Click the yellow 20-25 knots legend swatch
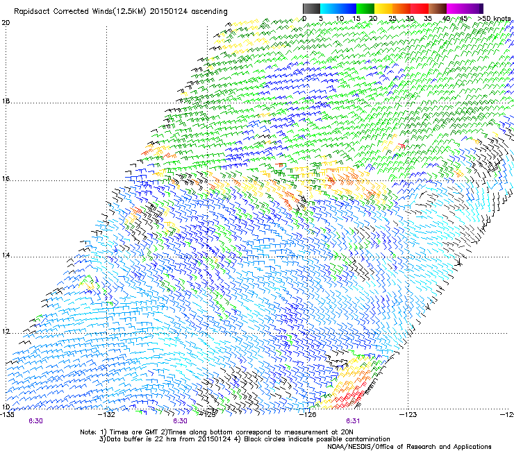The height and width of the screenshot is (451, 514). coord(383,8)
